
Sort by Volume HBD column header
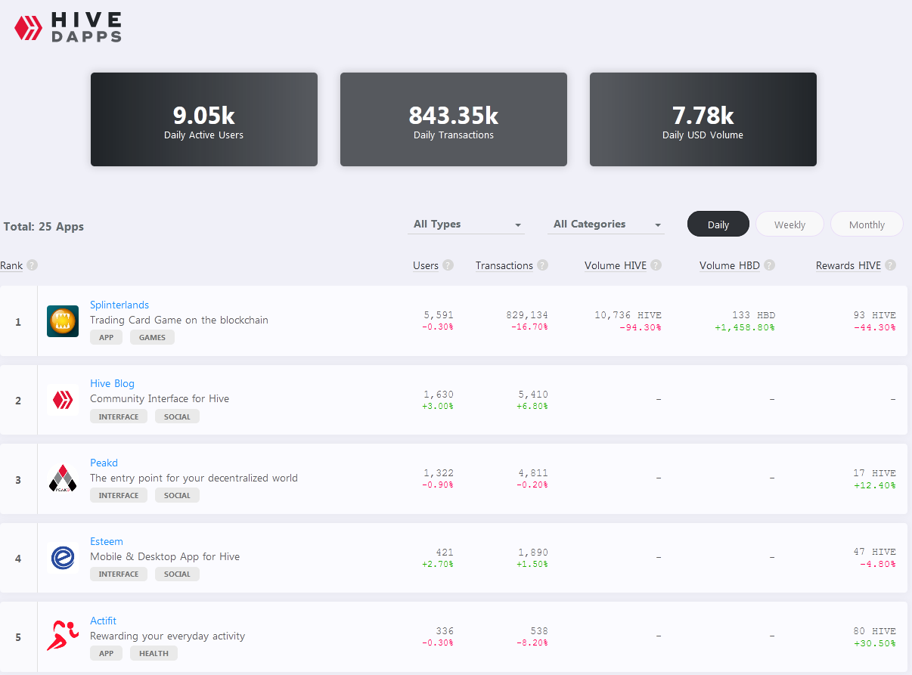coord(730,265)
